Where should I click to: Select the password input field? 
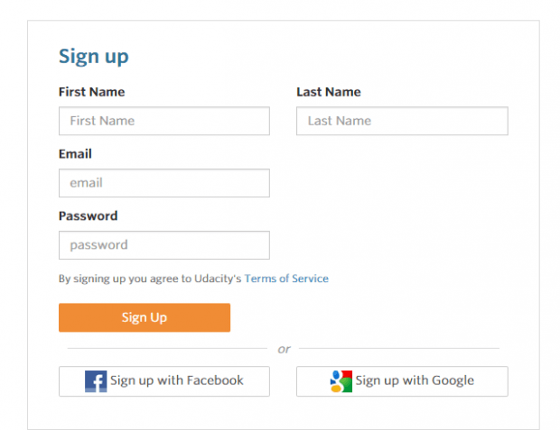164,245
